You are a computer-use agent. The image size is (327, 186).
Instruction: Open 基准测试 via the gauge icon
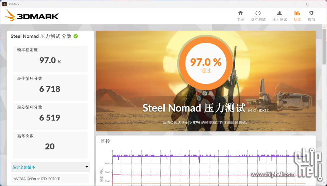[258, 13]
